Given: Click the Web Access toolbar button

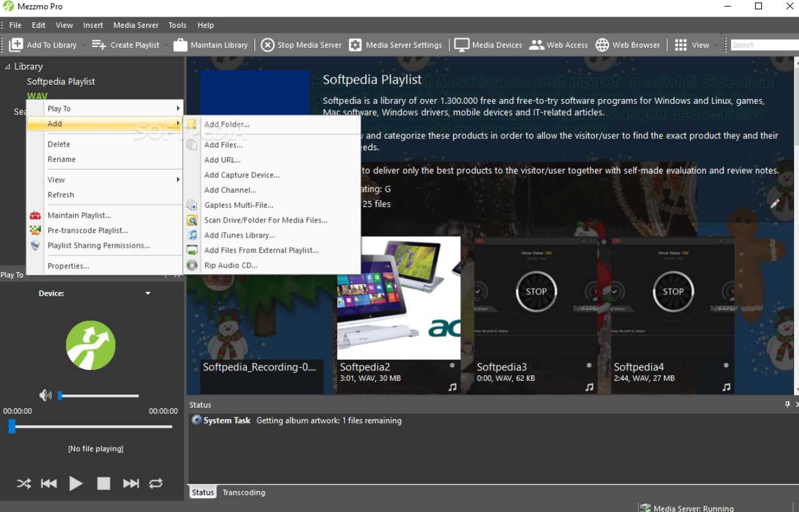Looking at the screenshot, I should click(559, 45).
